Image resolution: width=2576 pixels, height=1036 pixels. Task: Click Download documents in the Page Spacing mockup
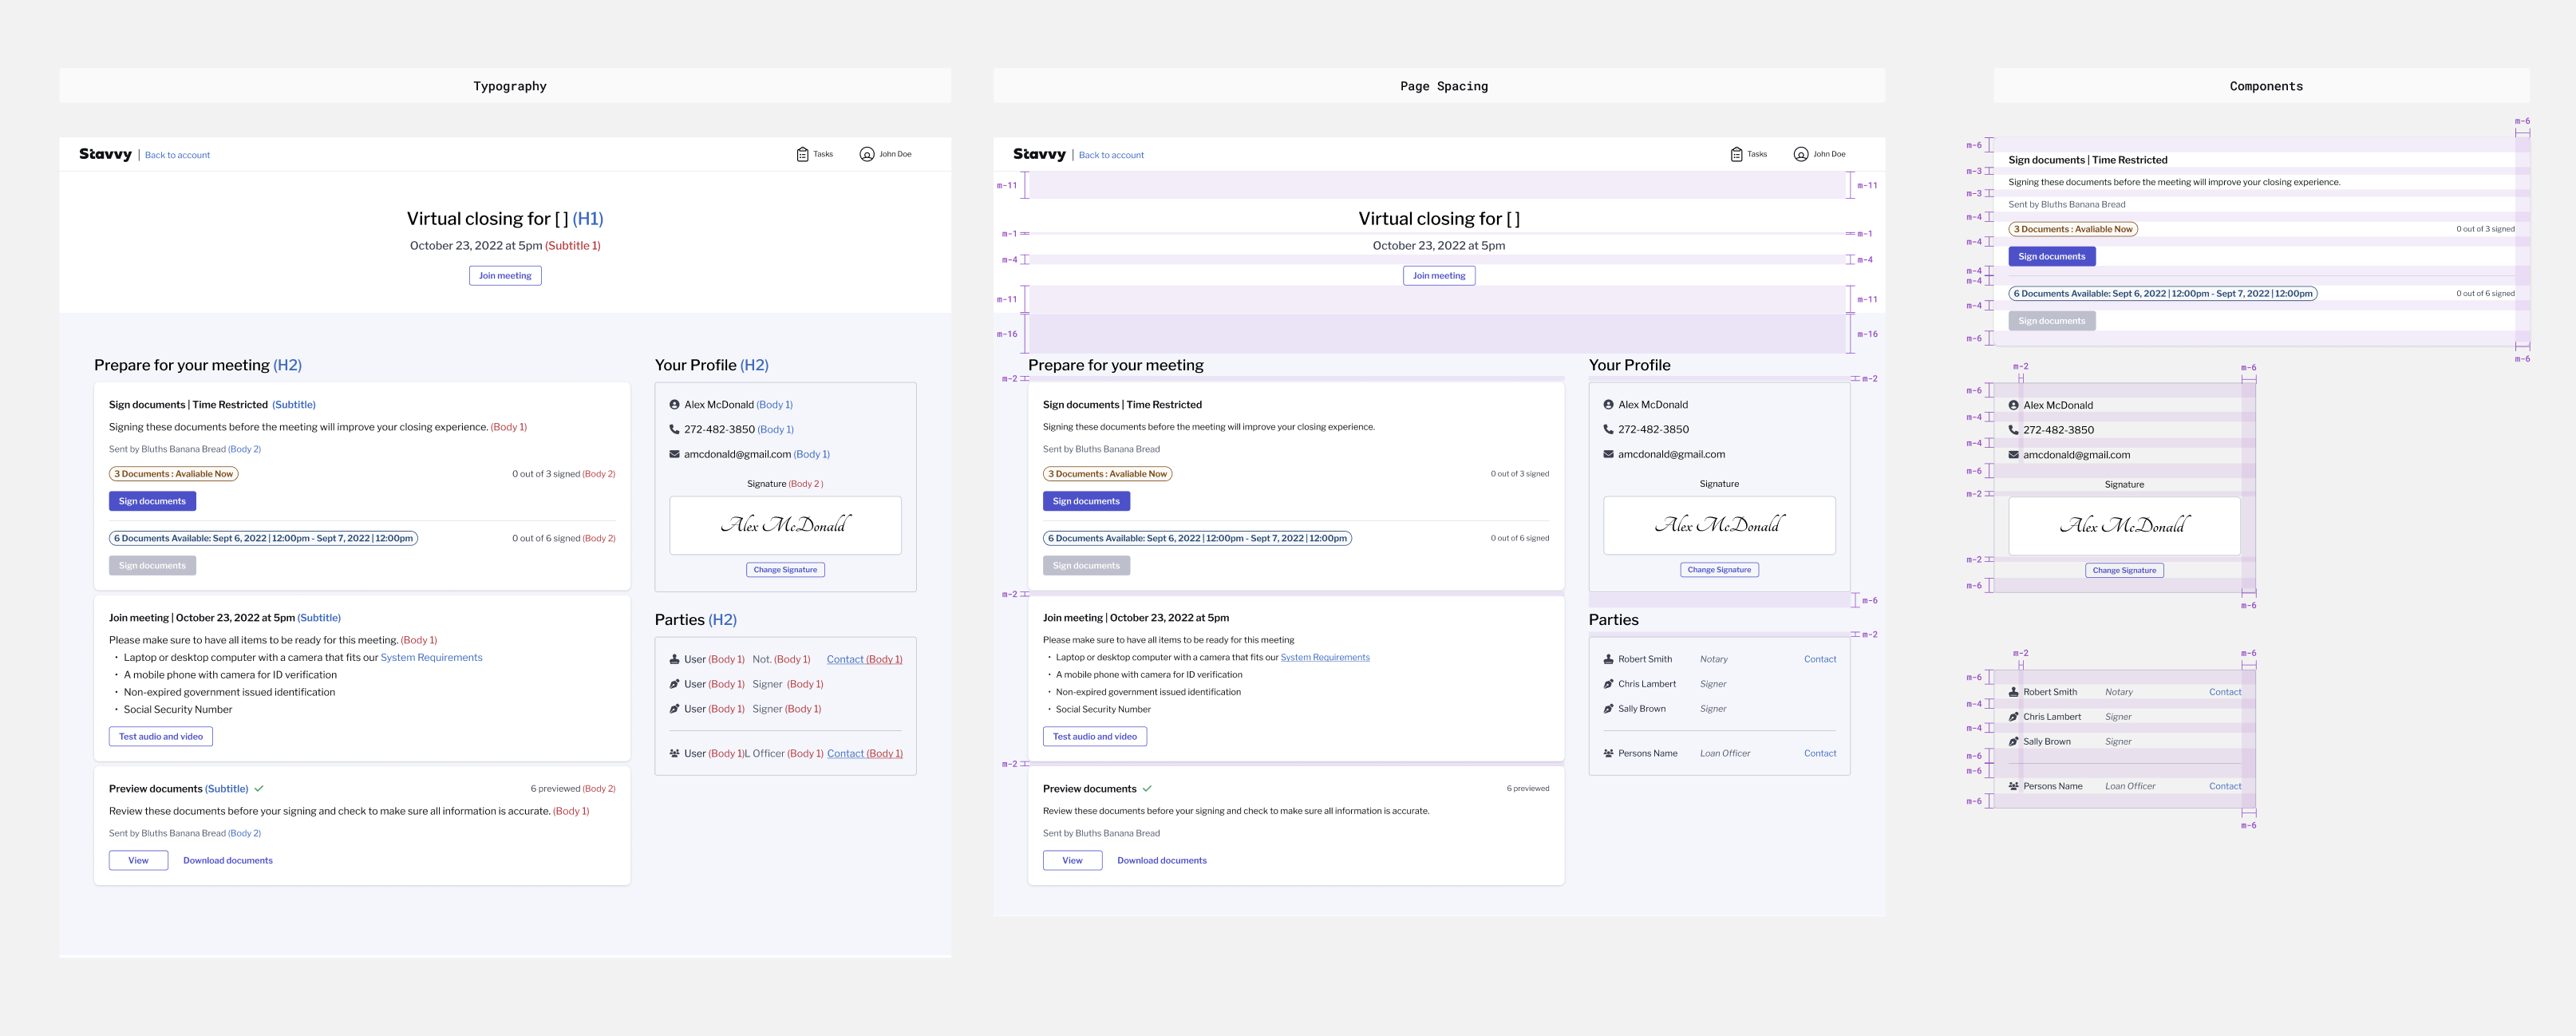pyautogui.click(x=1161, y=860)
